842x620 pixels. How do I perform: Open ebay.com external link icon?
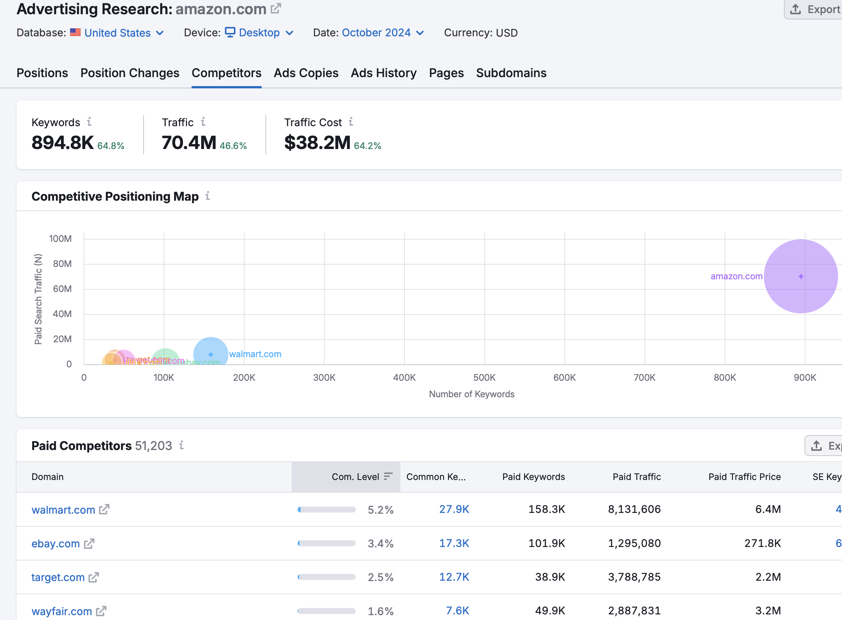pos(89,544)
